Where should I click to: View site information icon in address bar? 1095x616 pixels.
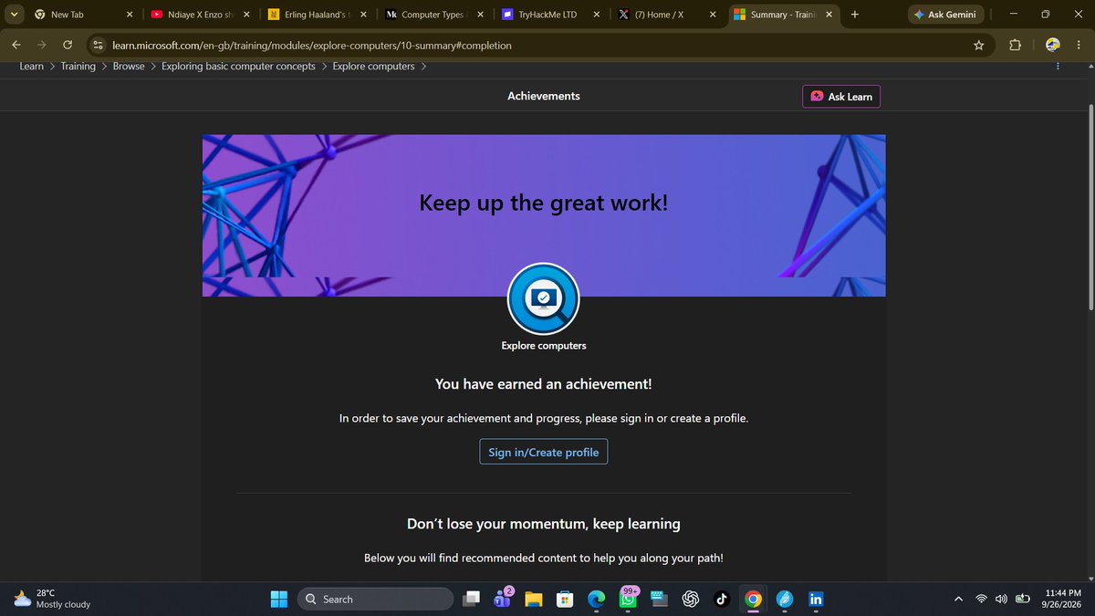(x=99, y=45)
